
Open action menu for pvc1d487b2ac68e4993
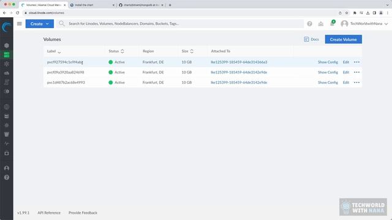point(356,82)
